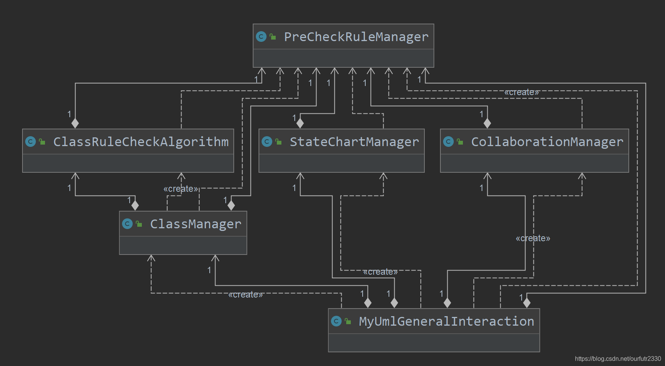Select the PreCheckRuleManager class name
Viewport: 665px width, 366px height.
[x=356, y=37]
